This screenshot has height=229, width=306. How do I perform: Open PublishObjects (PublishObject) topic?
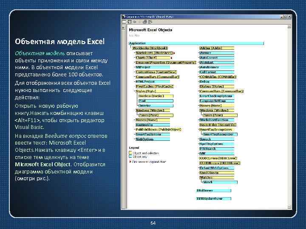point(158,129)
